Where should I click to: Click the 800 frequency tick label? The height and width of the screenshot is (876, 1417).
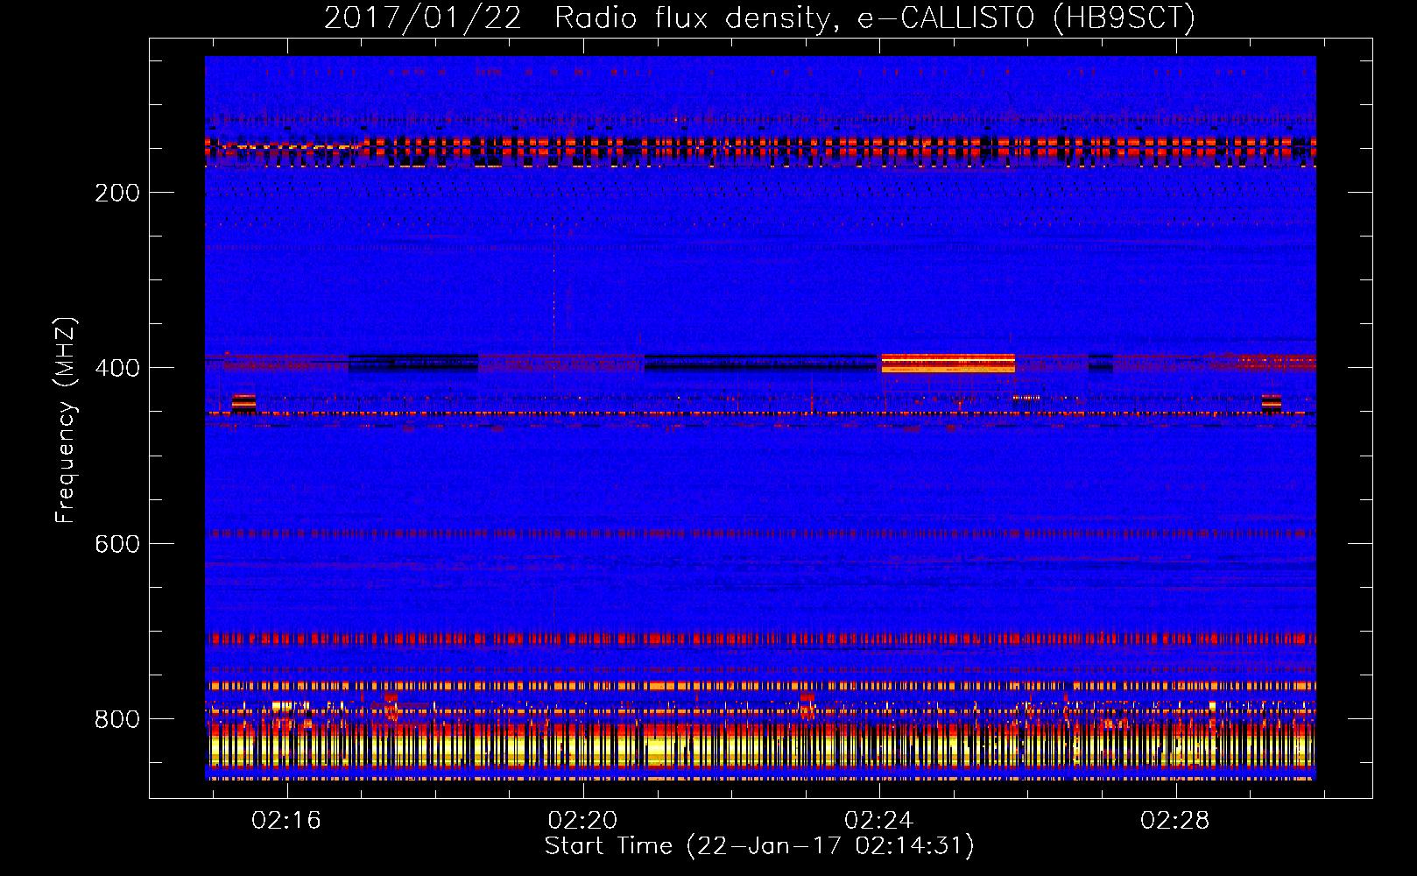click(x=117, y=719)
